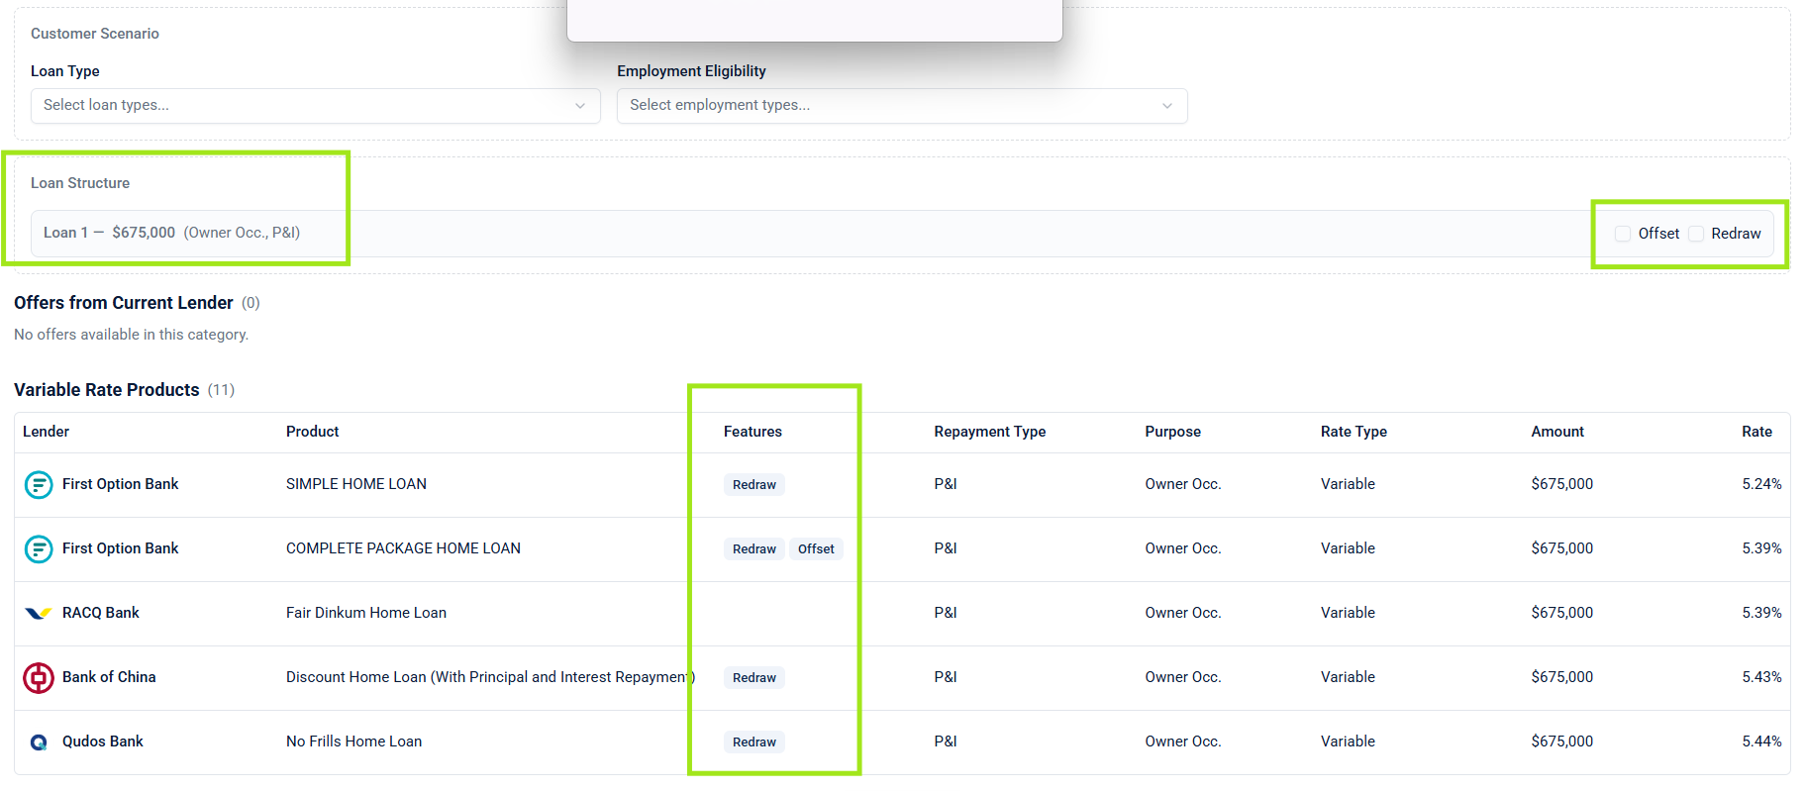Open the Employment Eligibility dropdown
The height and width of the screenshot is (791, 1806).
coord(901,106)
